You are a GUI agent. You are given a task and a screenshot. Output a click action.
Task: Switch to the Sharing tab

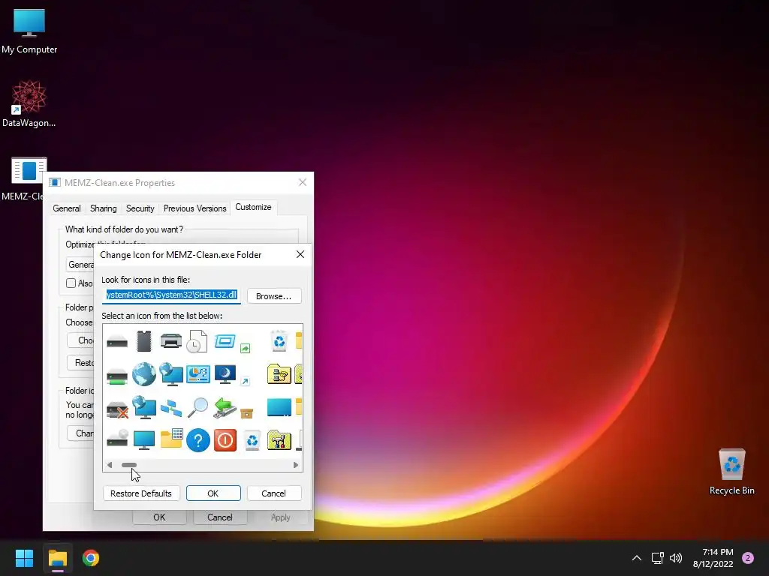[104, 208]
